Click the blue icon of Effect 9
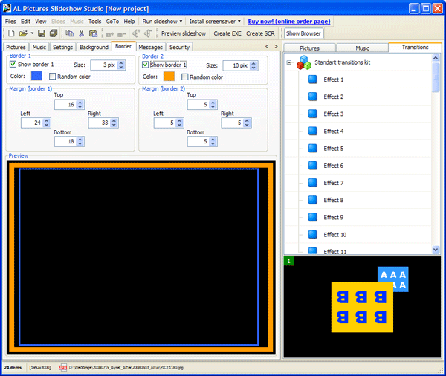 tap(313, 217)
